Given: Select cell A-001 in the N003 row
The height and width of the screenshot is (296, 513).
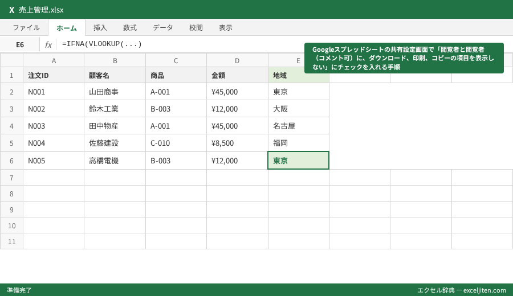Looking at the screenshot, I should [176, 126].
